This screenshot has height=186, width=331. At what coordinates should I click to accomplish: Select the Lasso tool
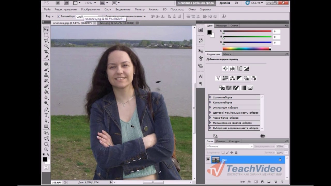pos(46,41)
